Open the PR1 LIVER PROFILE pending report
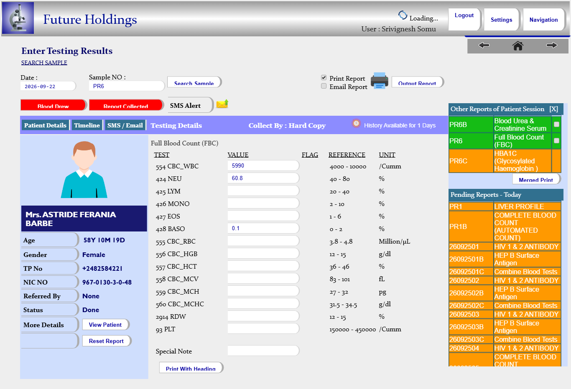This screenshot has width=571, height=389. 505,206
